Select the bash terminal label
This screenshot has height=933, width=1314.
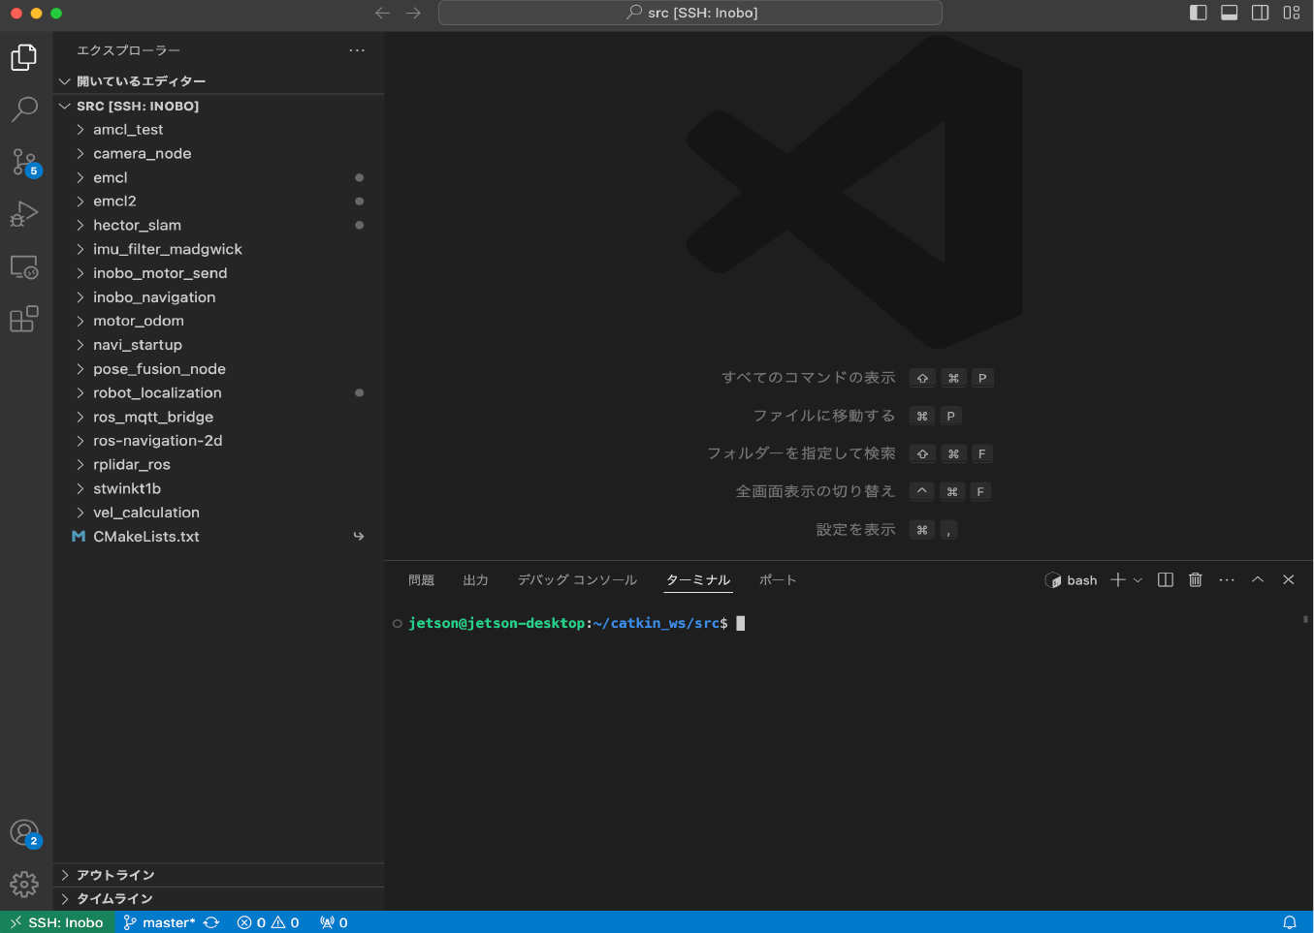1072,580
